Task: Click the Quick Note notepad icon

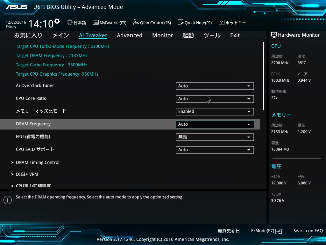Action: point(181,22)
